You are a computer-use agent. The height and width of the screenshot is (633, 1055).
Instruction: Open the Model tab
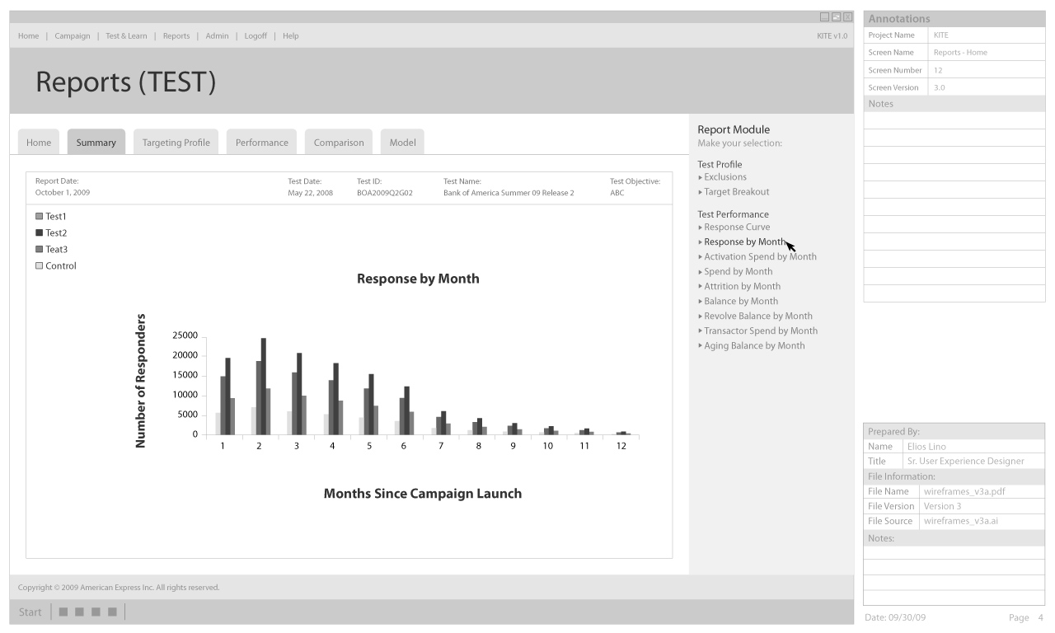point(402,143)
